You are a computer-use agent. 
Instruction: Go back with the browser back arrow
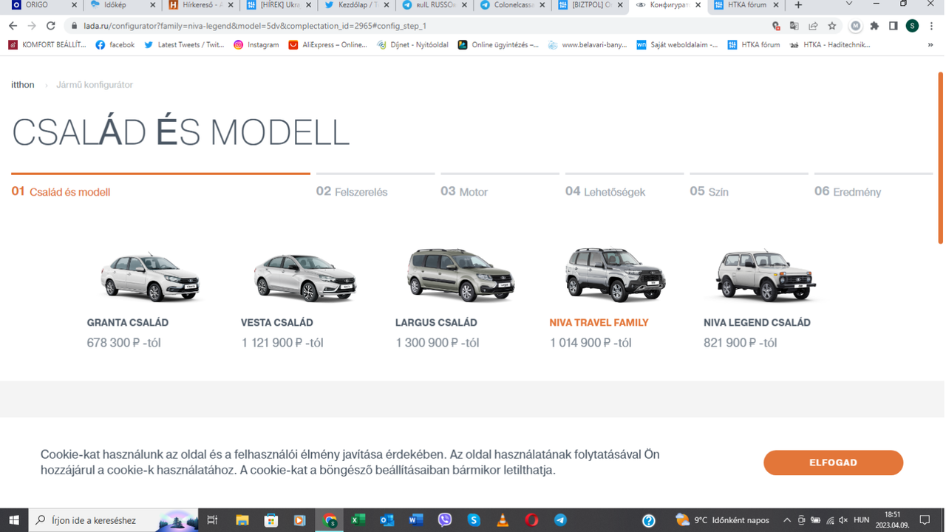pyautogui.click(x=13, y=26)
